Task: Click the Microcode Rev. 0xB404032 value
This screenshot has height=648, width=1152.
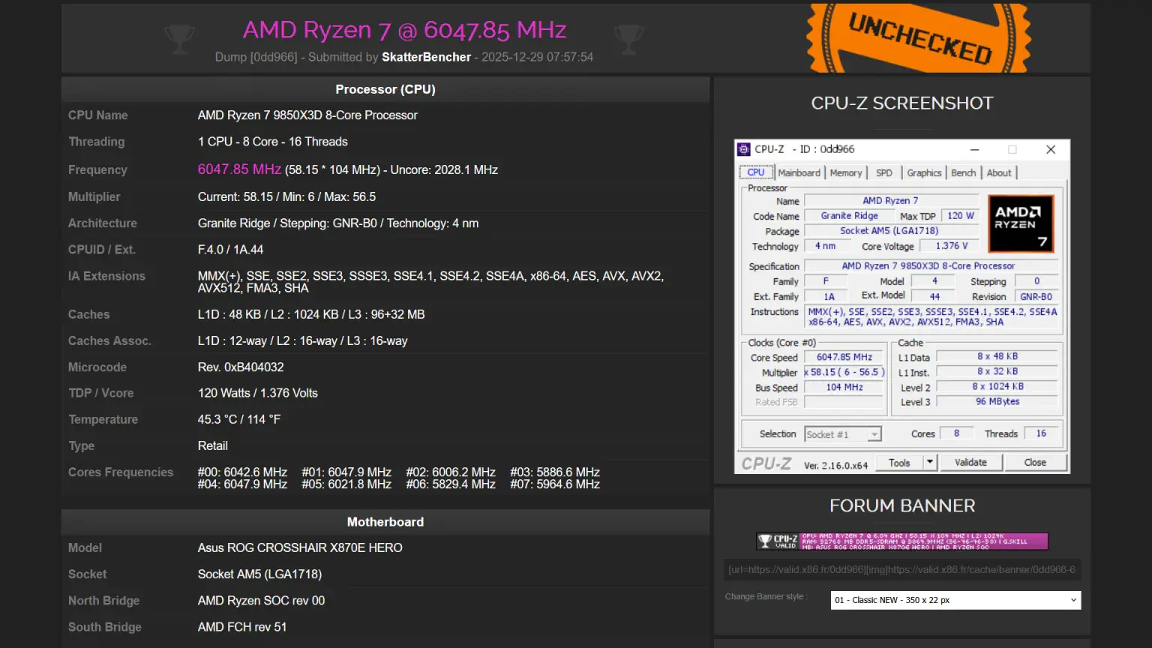Action: [241, 367]
